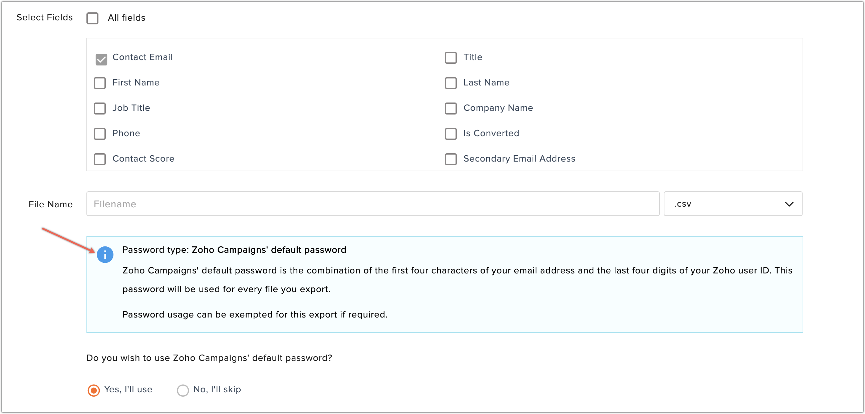Enable the Is Converted checkbox
865x414 pixels.
click(451, 134)
